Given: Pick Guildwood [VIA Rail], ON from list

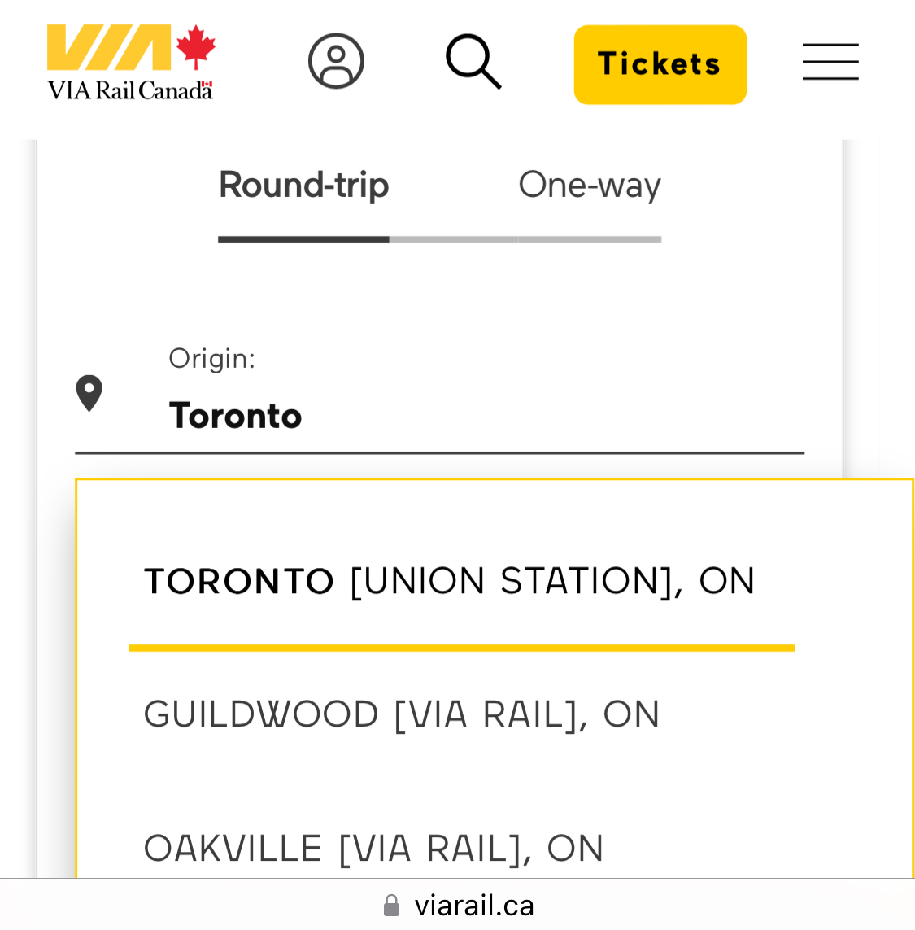Looking at the screenshot, I should click(x=402, y=714).
